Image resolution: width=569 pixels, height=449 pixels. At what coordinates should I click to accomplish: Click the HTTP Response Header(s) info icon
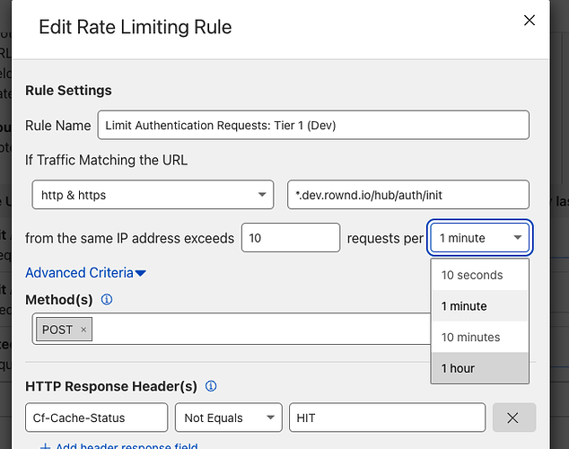pos(212,386)
